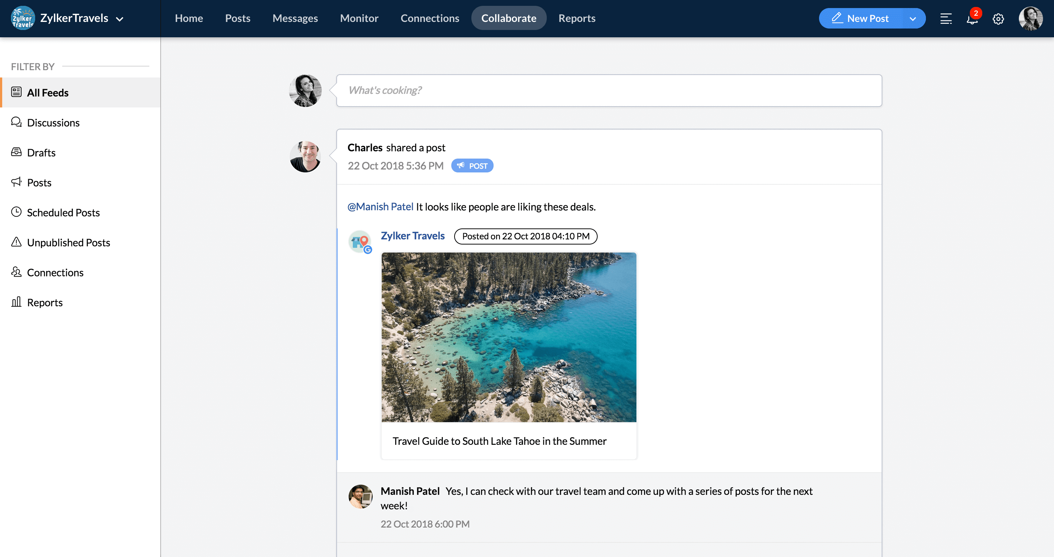The height and width of the screenshot is (557, 1054).
Task: Expand the New Post dropdown arrow
Action: click(x=912, y=19)
